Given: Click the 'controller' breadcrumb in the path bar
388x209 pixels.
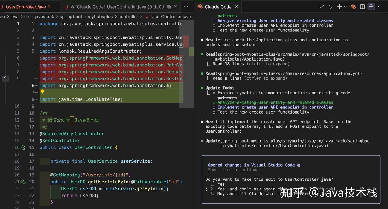Looking at the screenshot, I should [128, 16].
